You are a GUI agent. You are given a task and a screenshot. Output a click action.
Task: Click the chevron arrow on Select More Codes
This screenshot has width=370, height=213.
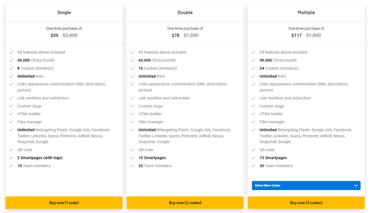356,186
